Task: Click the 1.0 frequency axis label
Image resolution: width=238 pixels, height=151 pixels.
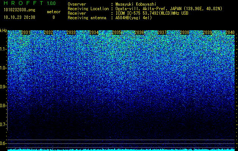Action: 3,68
